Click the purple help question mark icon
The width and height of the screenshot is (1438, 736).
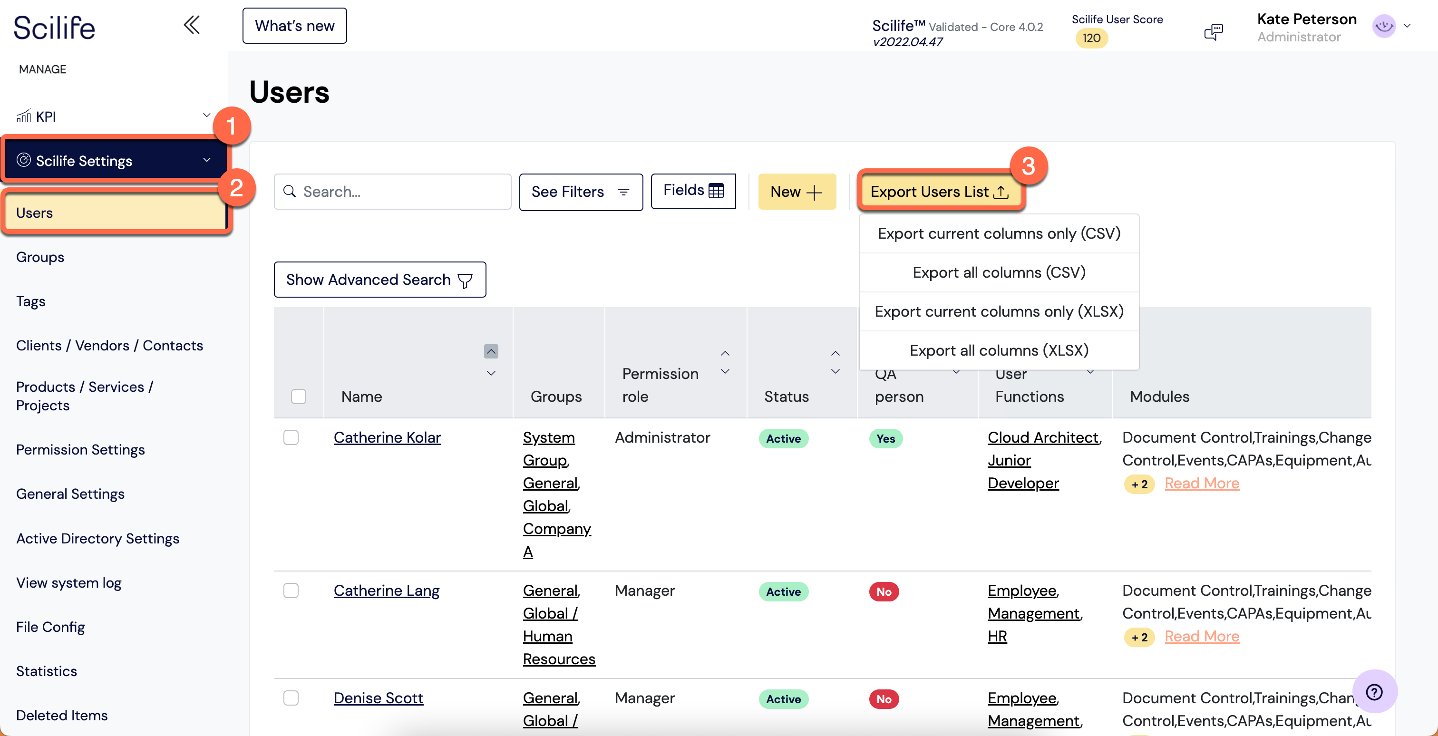(1374, 692)
